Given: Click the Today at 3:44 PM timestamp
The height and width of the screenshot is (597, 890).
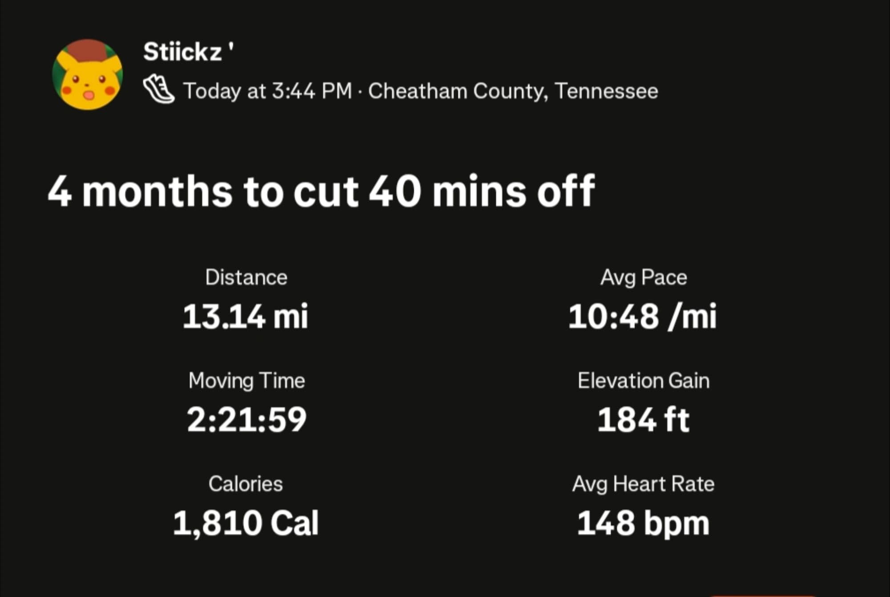Looking at the screenshot, I should (x=267, y=91).
